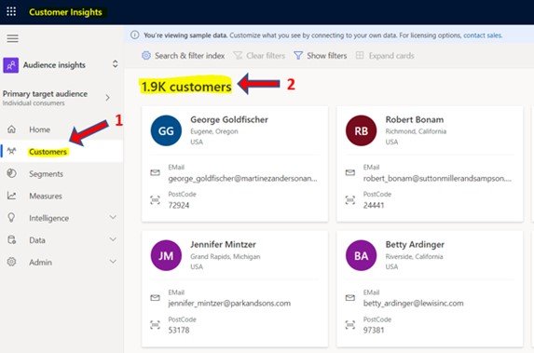Click the Admin gear icon

pyautogui.click(x=11, y=262)
